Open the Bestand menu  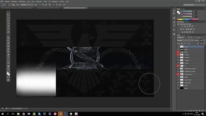7,1
